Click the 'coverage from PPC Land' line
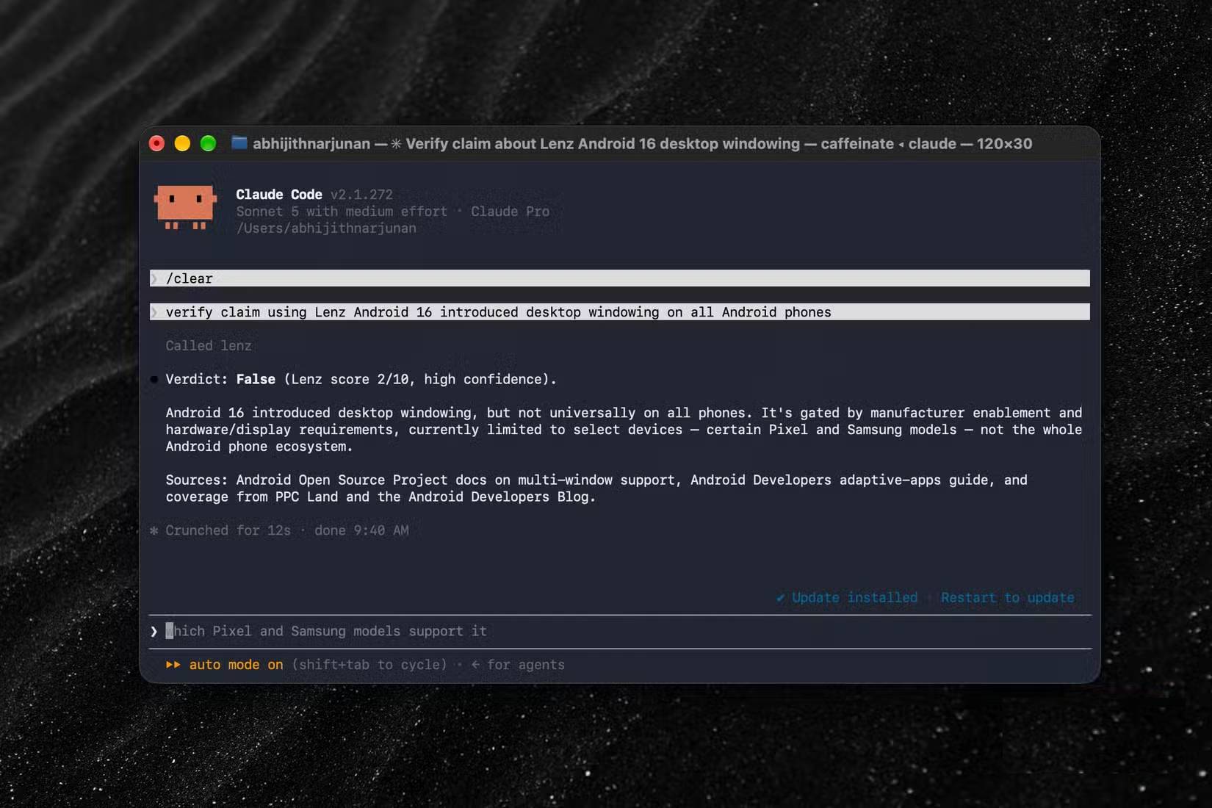 coord(380,497)
